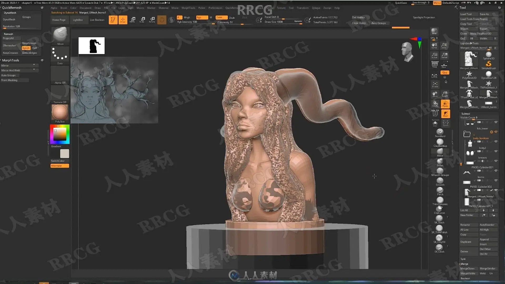505x284 pixels.
Task: Select the SK_Cloth brush
Action: 439,249
